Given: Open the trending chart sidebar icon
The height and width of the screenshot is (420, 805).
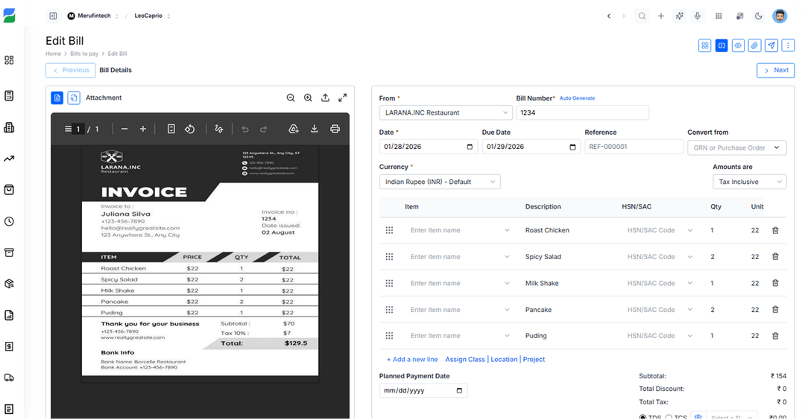Looking at the screenshot, I should click(9, 159).
